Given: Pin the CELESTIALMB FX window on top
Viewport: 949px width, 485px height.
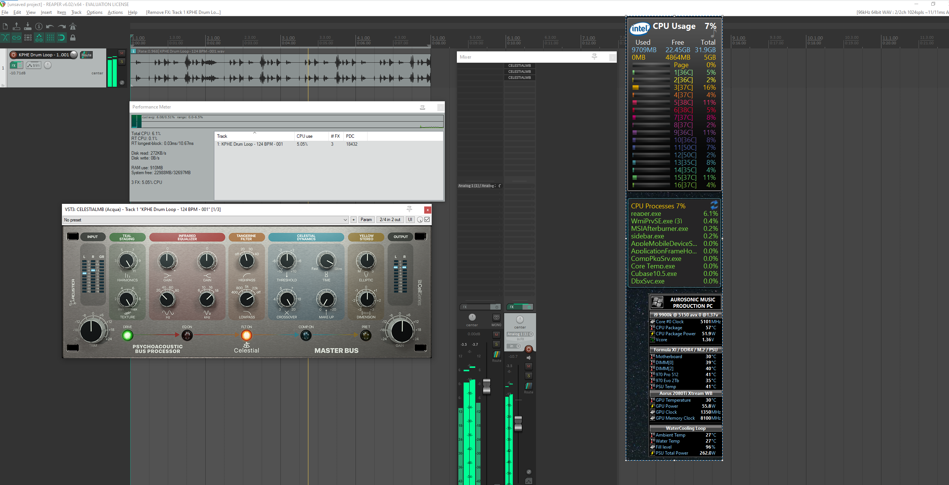Looking at the screenshot, I should (409, 209).
